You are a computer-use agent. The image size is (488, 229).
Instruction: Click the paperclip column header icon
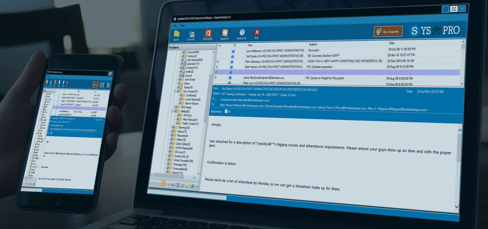tap(220, 46)
